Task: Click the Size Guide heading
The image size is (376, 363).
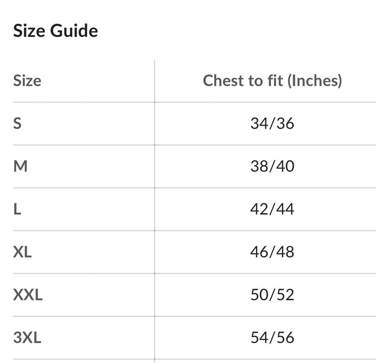Action: coord(55,31)
